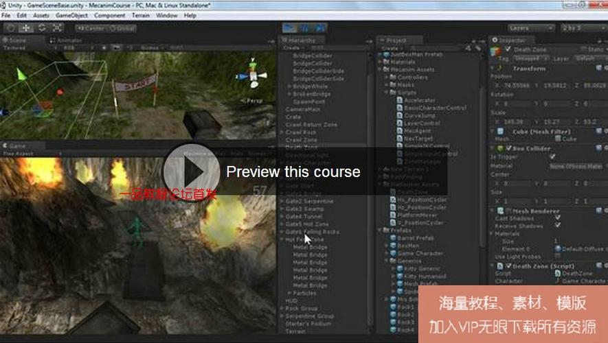Open the Tag Untagged dropdown
The width and height of the screenshot is (608, 343).
(530, 58)
